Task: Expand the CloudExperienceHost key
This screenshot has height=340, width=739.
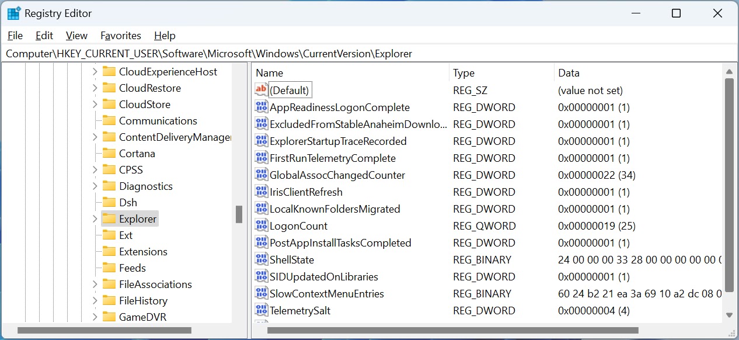Action: point(95,71)
